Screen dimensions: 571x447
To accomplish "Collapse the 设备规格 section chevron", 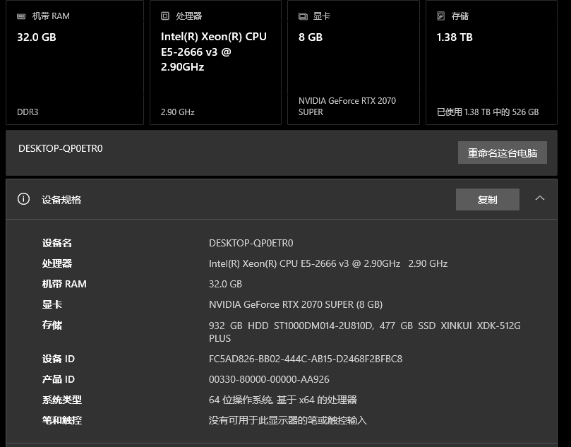I will [x=540, y=198].
